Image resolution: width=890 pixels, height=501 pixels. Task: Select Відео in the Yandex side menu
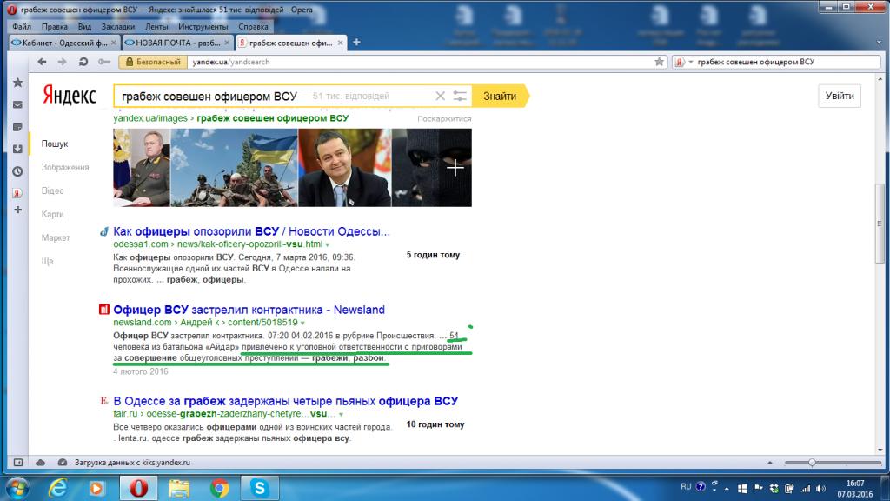point(52,190)
